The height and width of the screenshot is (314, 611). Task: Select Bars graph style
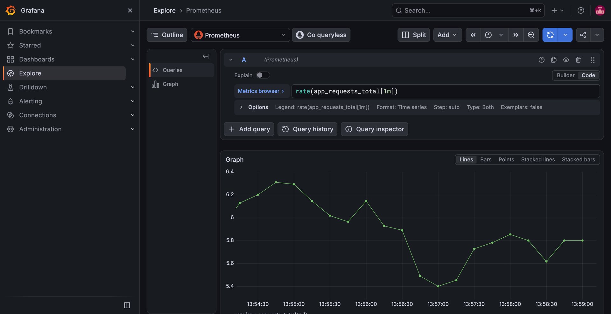pos(486,160)
